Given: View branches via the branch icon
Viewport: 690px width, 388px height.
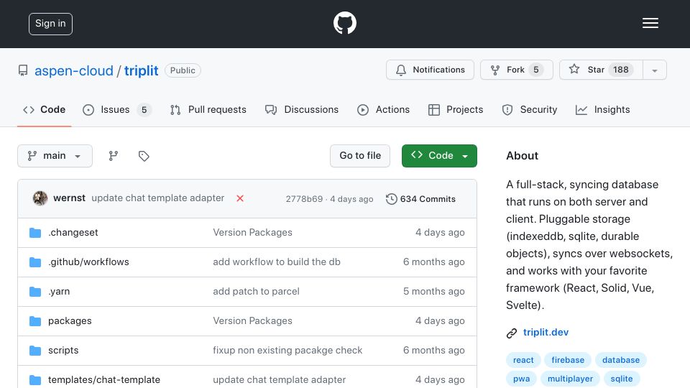Looking at the screenshot, I should pos(113,156).
